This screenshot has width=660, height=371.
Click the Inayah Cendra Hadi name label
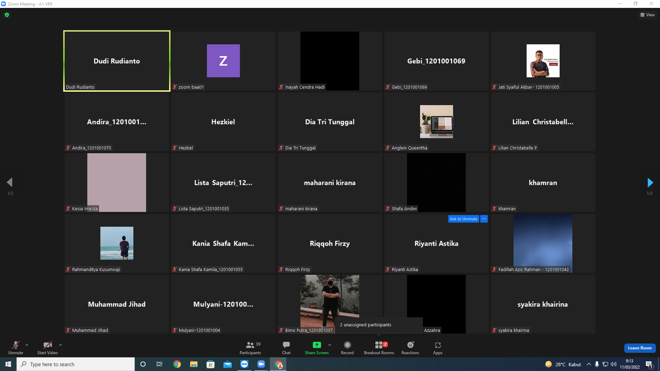pos(305,87)
